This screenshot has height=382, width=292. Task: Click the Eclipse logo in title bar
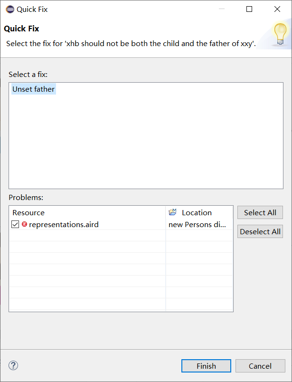pyautogui.click(x=10, y=9)
